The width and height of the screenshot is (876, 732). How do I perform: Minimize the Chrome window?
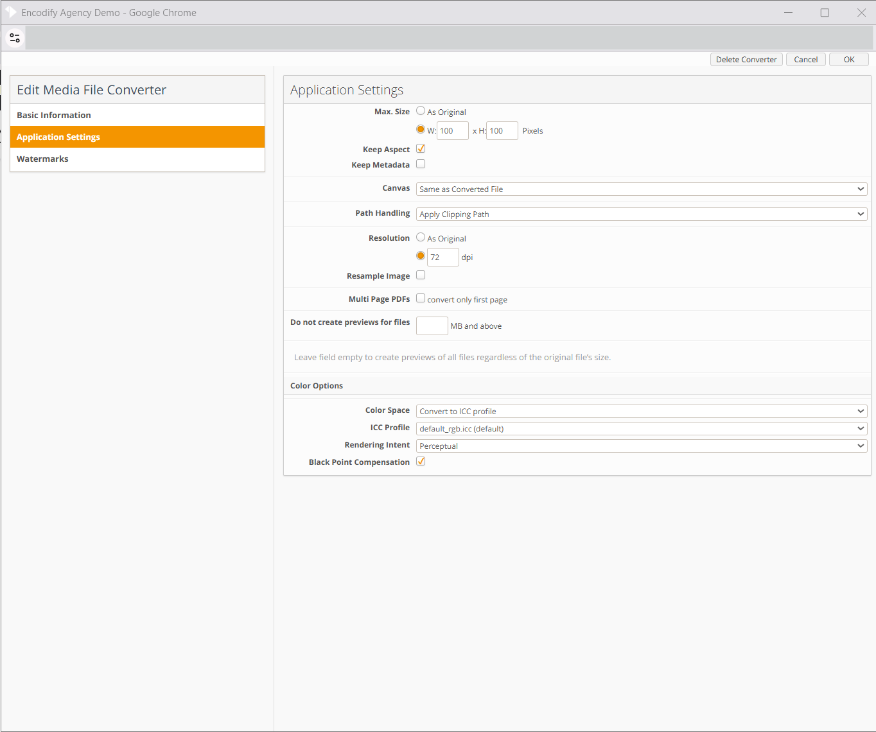coord(788,12)
